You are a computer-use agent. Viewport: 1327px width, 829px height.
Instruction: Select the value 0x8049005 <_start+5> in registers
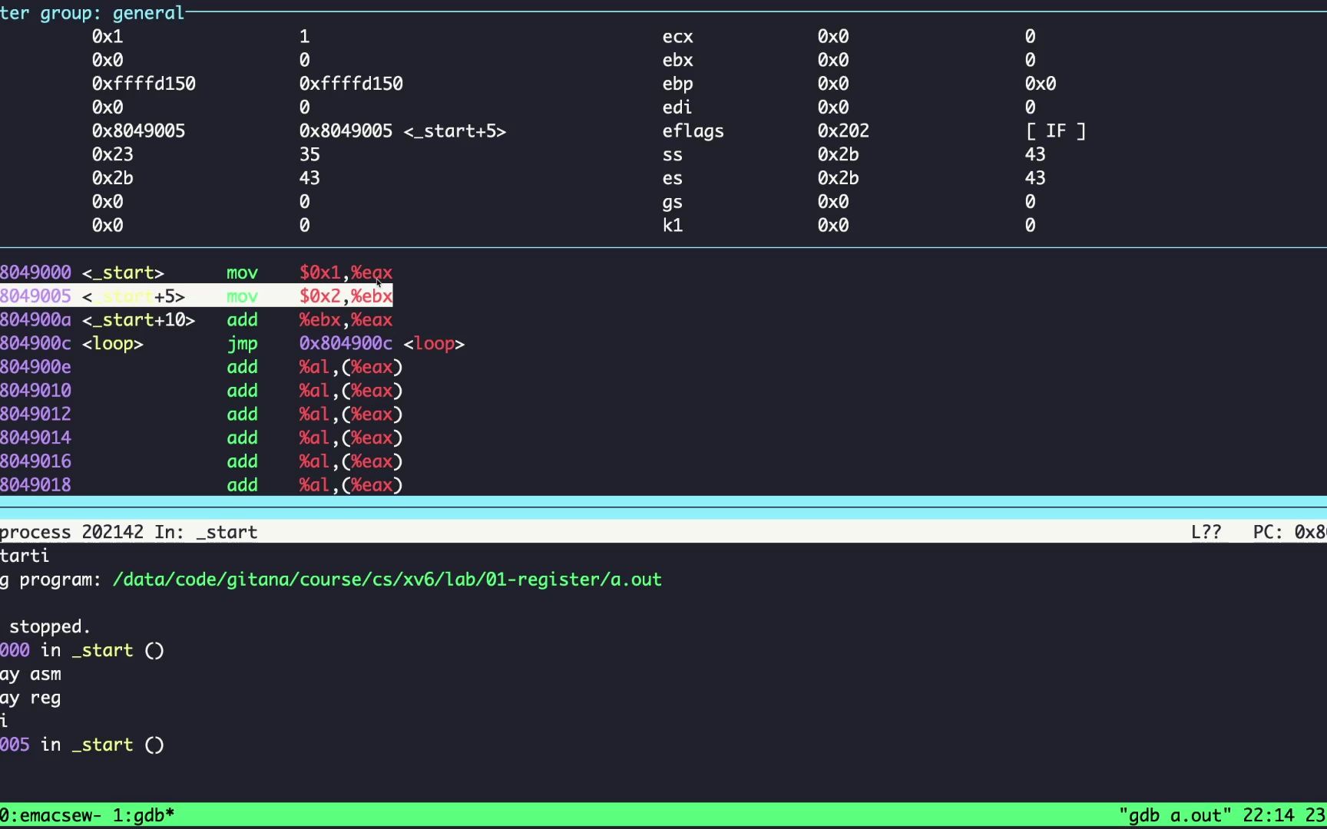coord(402,131)
